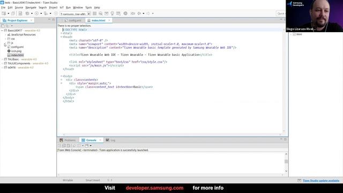Click the New project toolbar icon

4,13
